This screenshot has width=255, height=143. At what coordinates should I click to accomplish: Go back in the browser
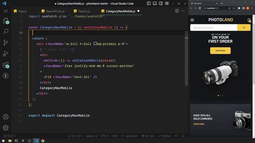(191, 8)
